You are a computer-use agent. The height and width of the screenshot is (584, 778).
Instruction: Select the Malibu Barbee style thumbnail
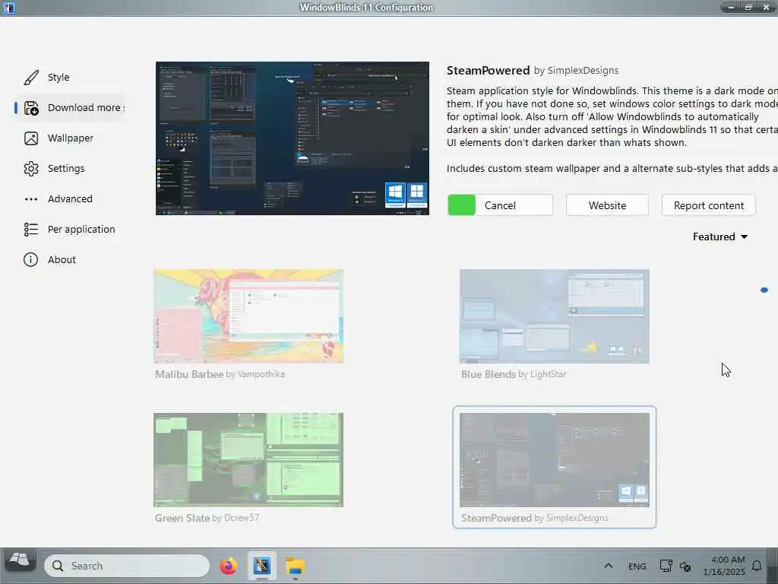pos(248,316)
